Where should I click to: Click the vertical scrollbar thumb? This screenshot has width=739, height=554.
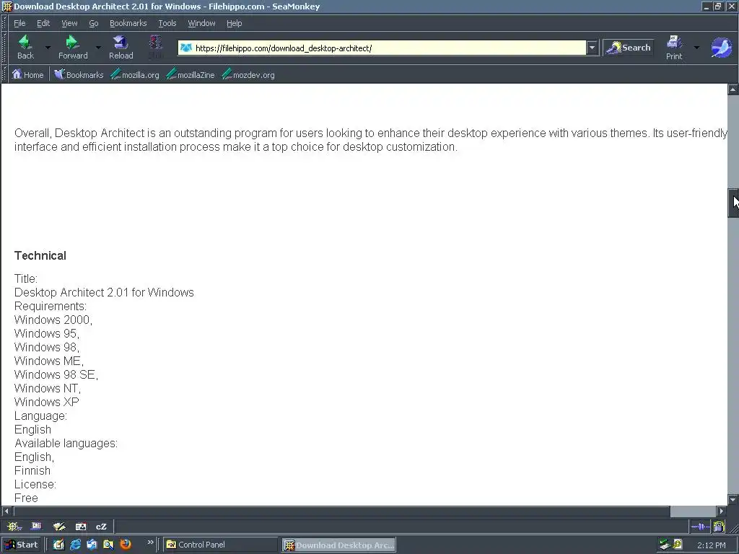coord(733,203)
